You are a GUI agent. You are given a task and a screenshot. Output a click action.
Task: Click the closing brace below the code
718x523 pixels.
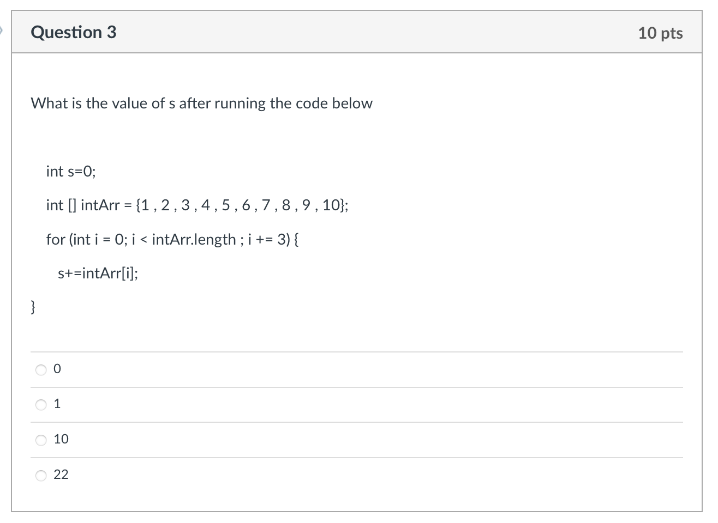tap(33, 307)
